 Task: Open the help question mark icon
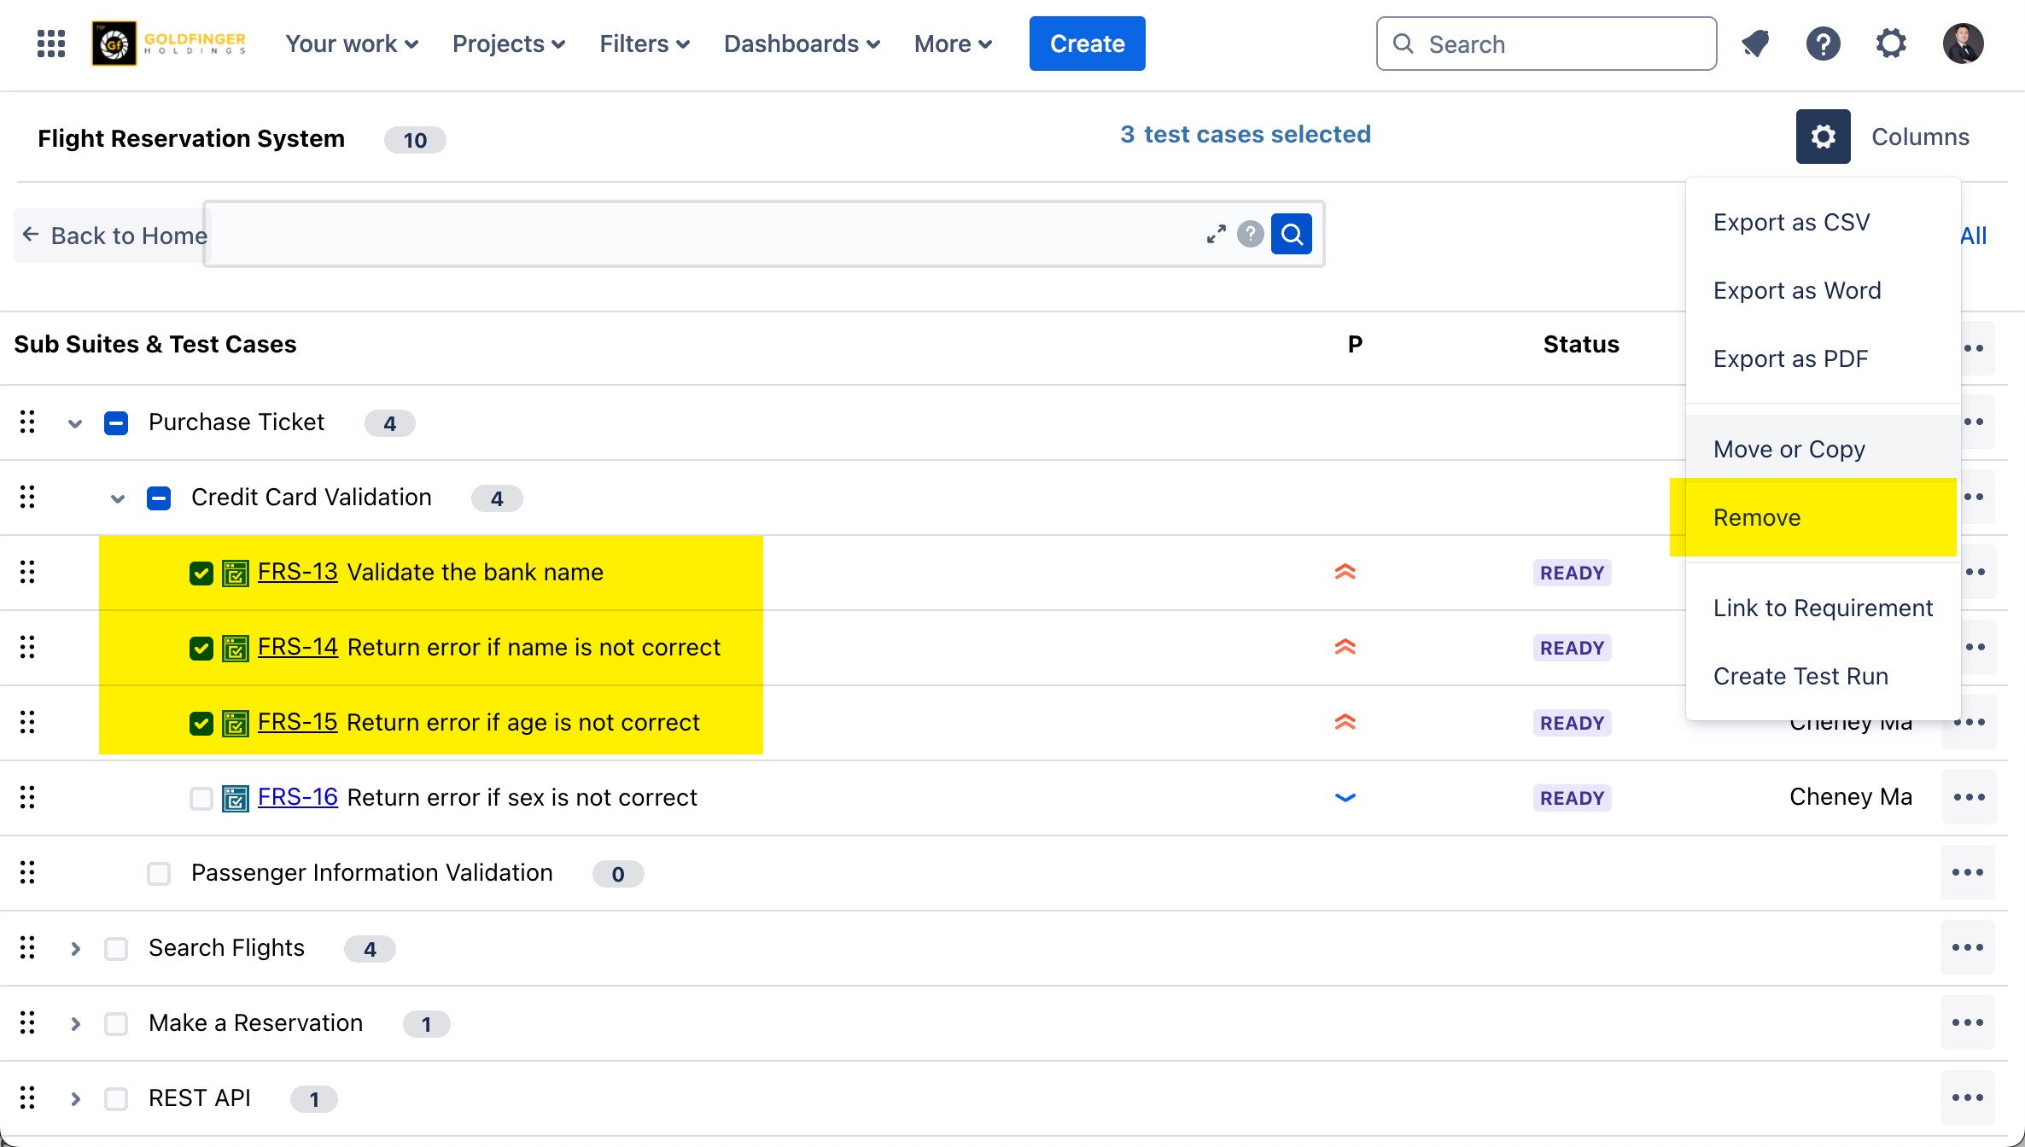coord(1823,44)
